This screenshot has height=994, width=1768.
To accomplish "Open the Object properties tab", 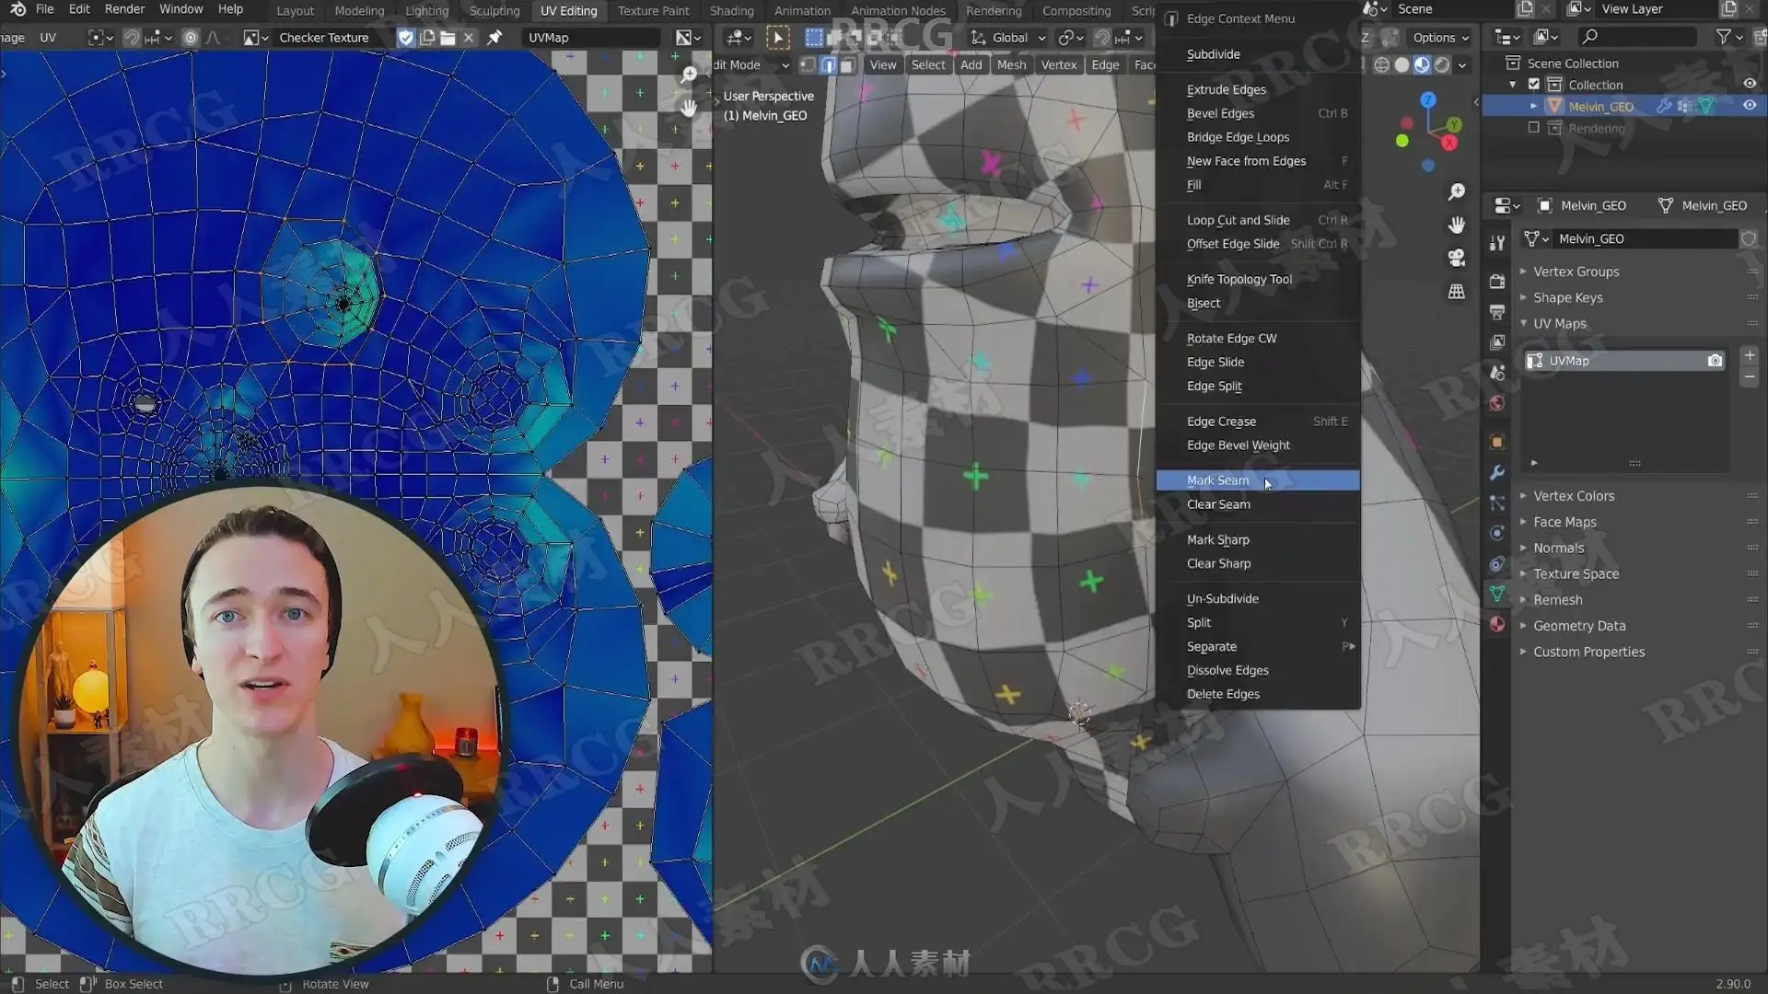I will (x=1497, y=442).
